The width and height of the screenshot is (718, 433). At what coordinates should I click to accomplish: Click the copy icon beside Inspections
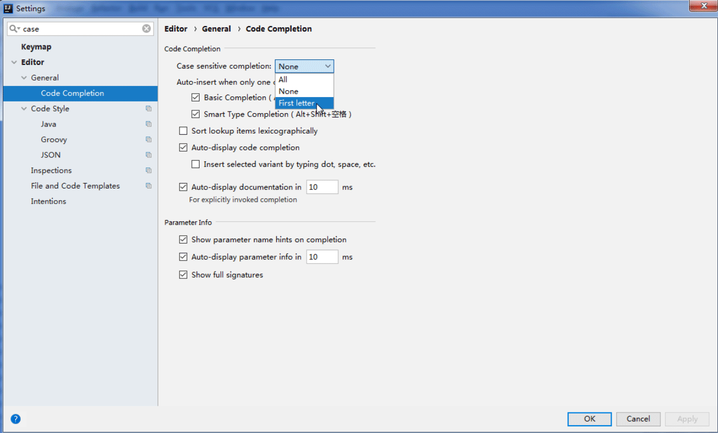coord(149,171)
